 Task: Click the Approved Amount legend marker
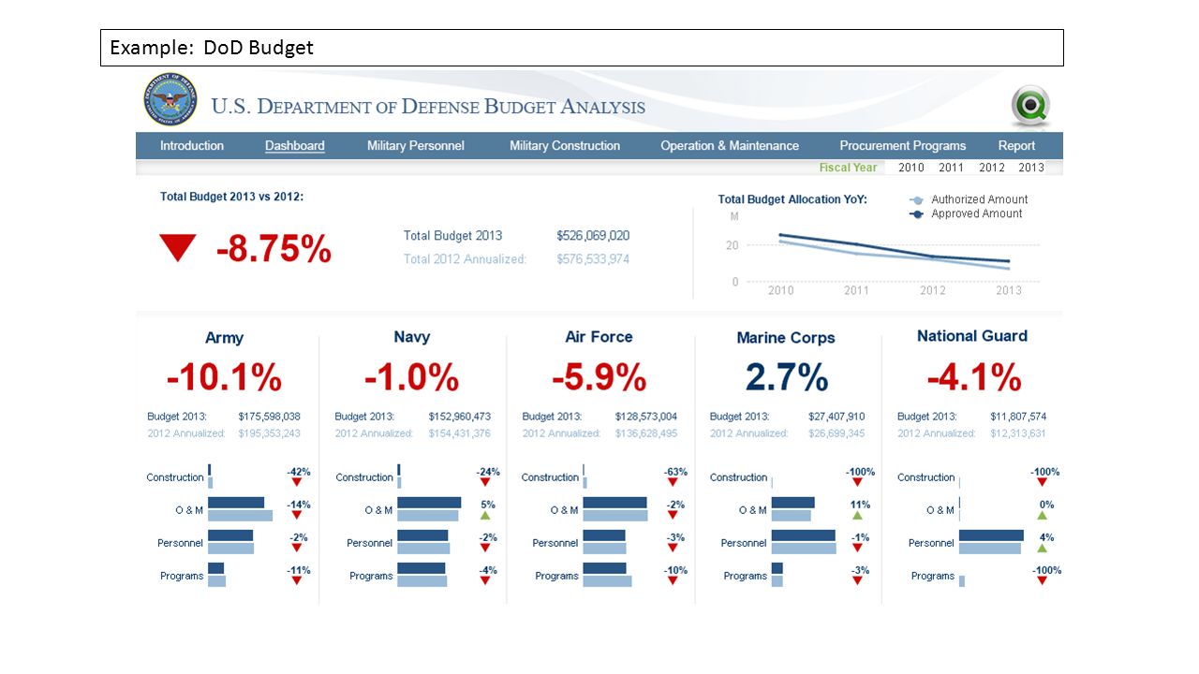coord(917,214)
